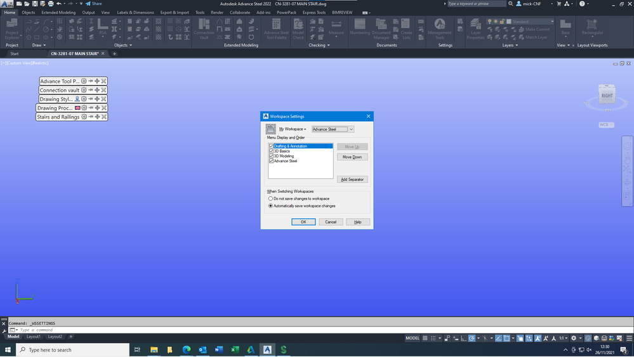Open settings gear on Connection vault palette
Viewport: 634px width, 357px height.
coord(84,90)
